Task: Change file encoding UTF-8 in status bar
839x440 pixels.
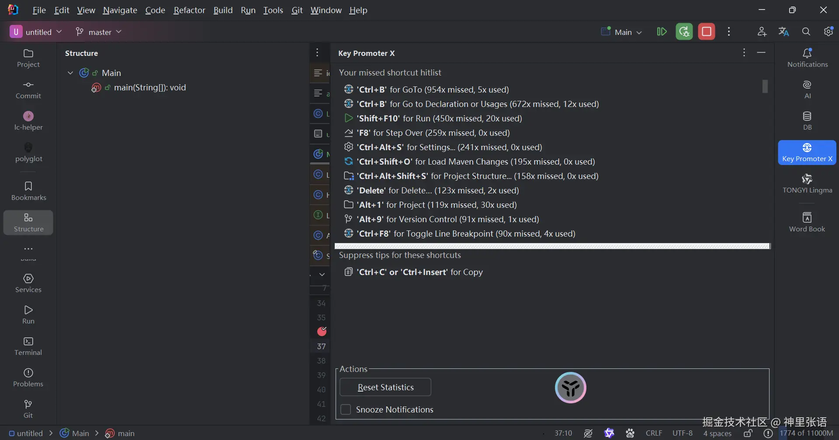Action: (x=683, y=433)
